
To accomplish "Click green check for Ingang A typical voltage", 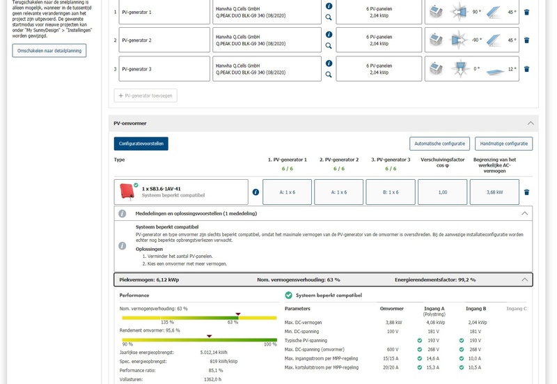I will point(420,340).
